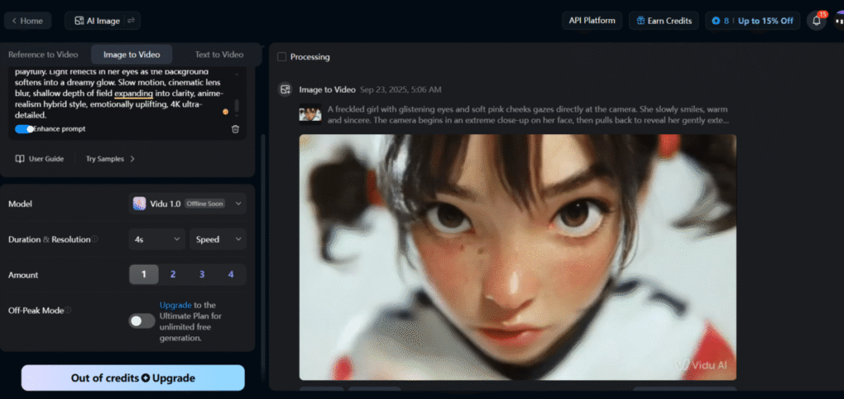The height and width of the screenshot is (399, 844).
Task: Click the small source image thumbnail
Action: coord(311,114)
